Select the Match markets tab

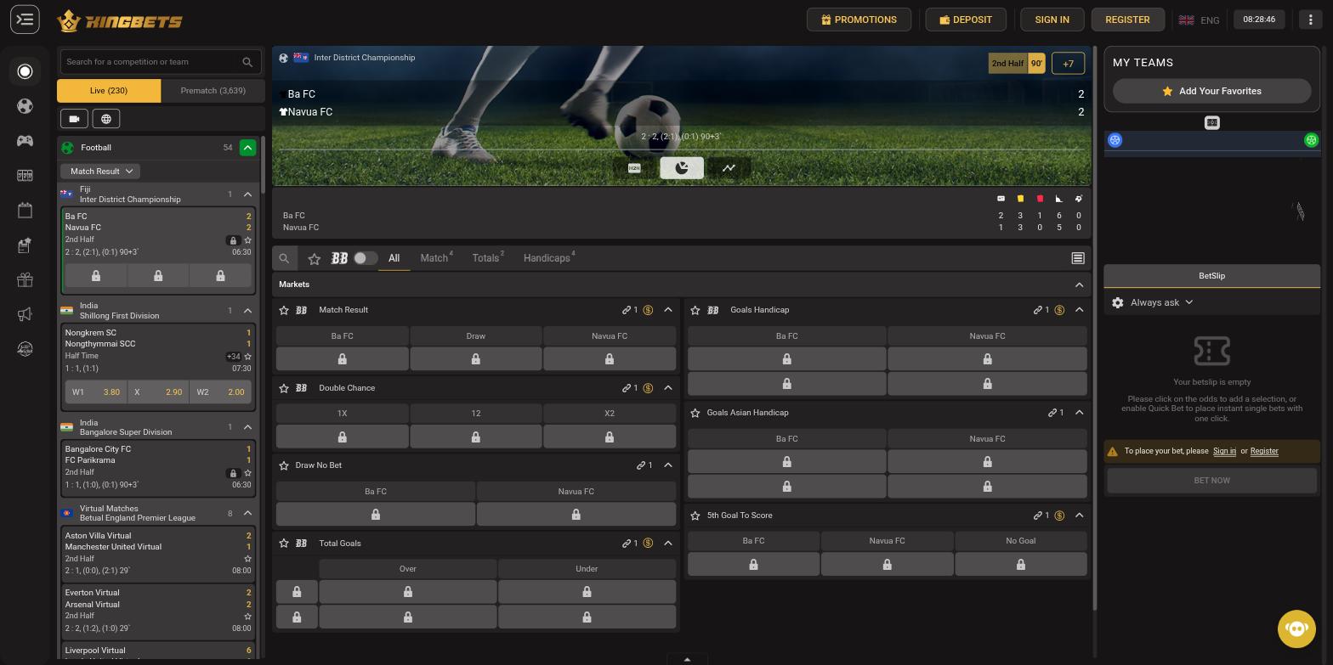pos(436,258)
